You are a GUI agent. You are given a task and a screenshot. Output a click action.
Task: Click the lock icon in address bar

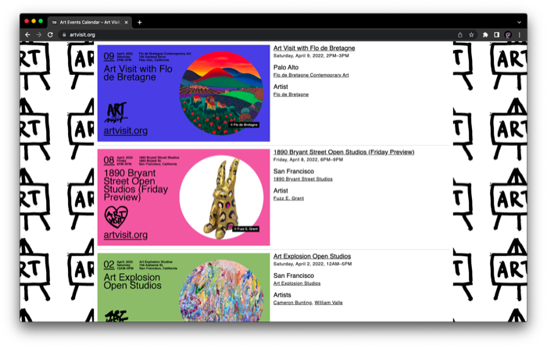[64, 35]
